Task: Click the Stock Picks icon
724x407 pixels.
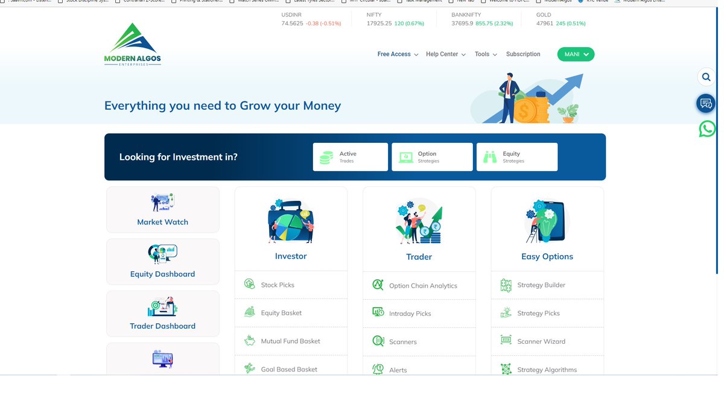Action: click(249, 283)
